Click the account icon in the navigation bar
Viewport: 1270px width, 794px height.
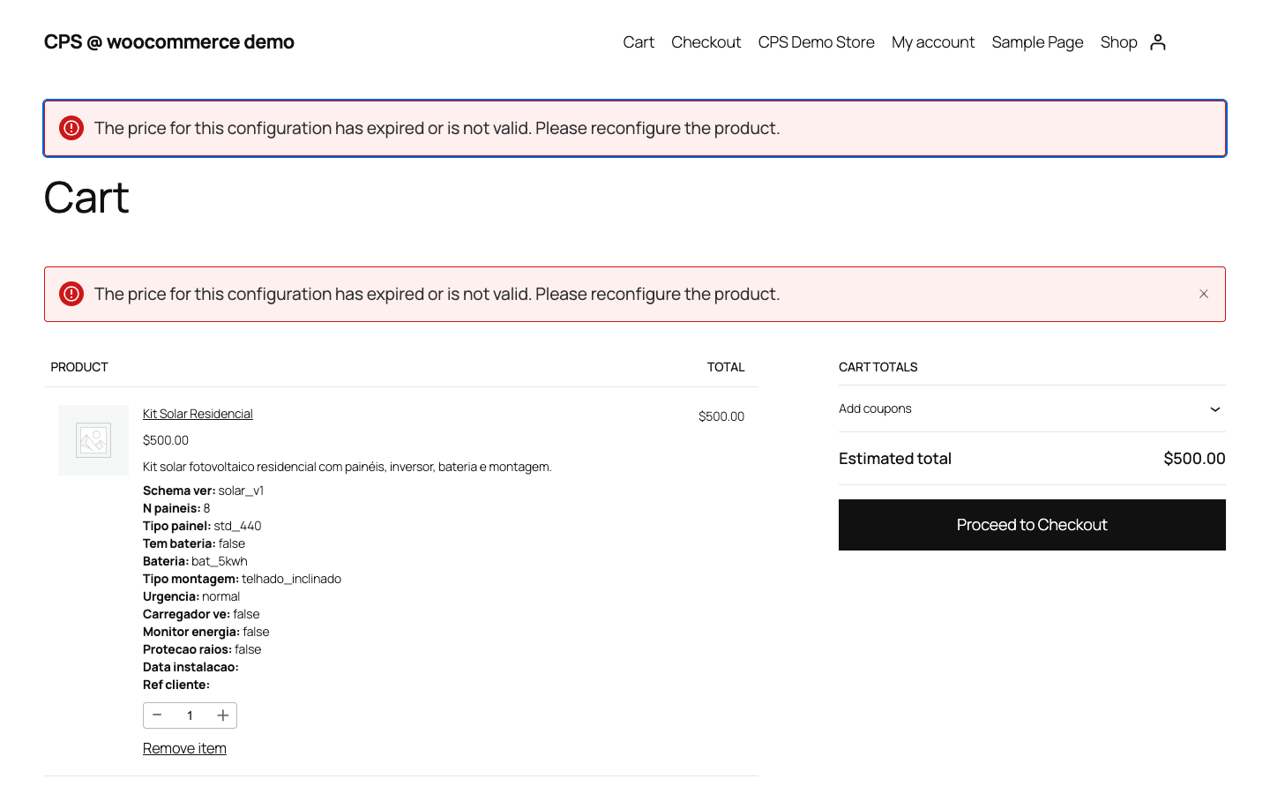pyautogui.click(x=1158, y=41)
